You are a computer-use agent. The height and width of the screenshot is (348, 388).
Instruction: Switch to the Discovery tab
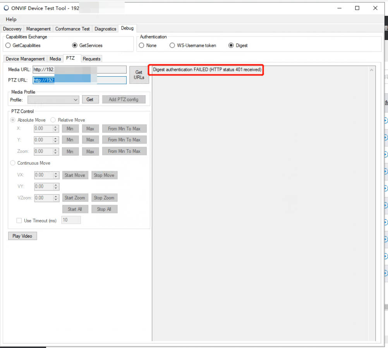coord(12,29)
